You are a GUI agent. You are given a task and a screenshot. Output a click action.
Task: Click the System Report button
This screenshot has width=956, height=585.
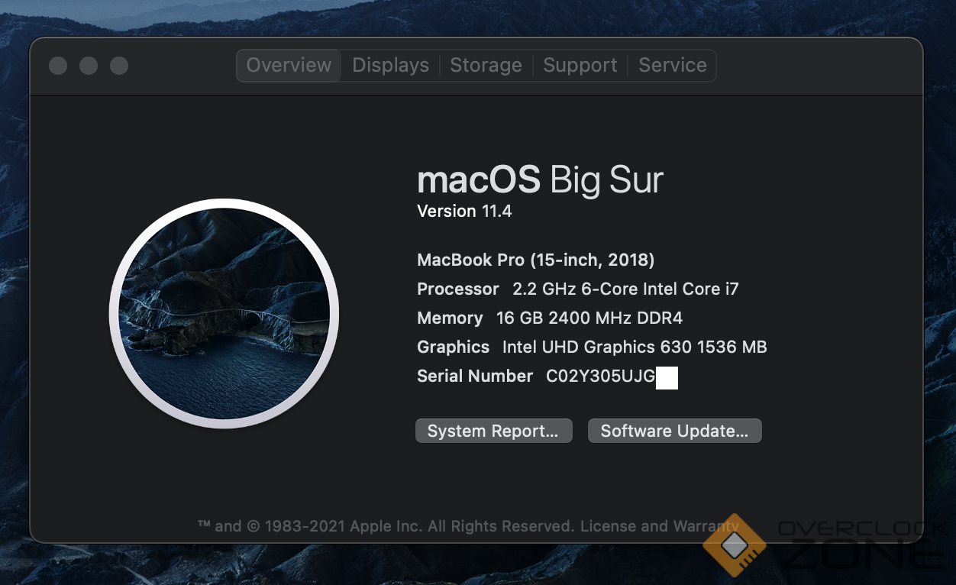pyautogui.click(x=493, y=431)
